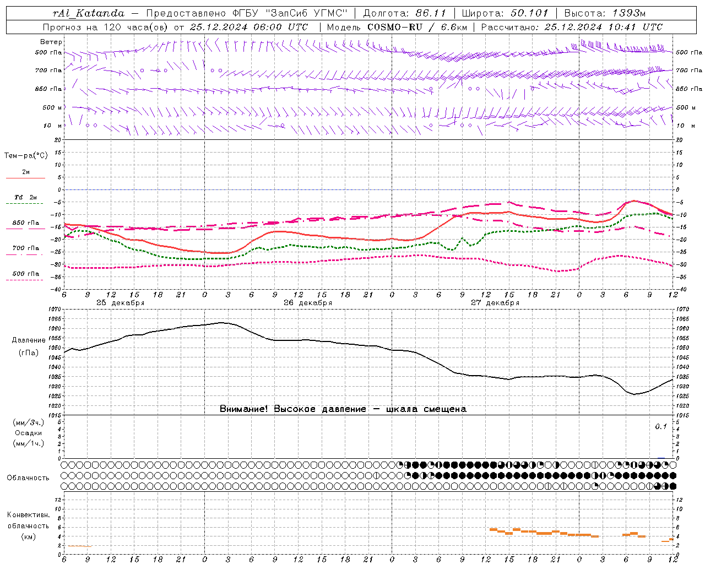The image size is (705, 564).
Task: Click the 'Конвективн.' convective cloud label
Action: coord(29,515)
